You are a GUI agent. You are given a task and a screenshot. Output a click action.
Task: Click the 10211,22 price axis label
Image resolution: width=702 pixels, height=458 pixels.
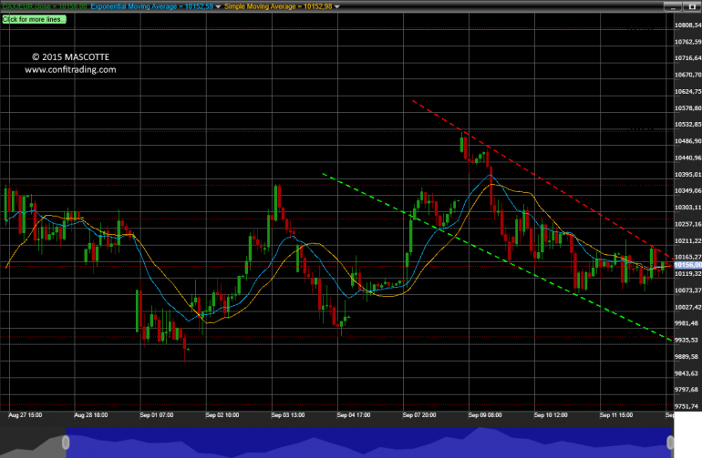coord(688,240)
